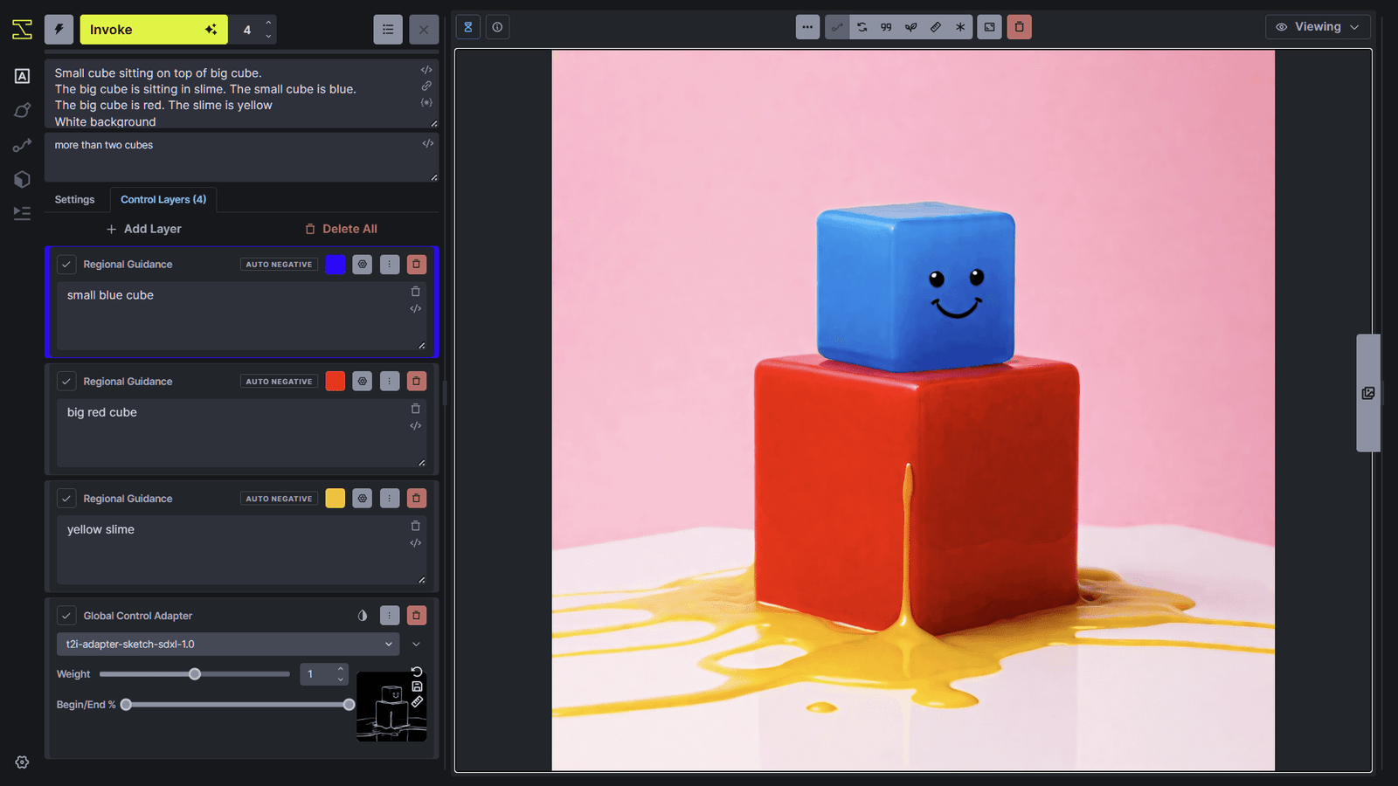
Task: Click the info icon above the viewer
Action: (x=497, y=27)
